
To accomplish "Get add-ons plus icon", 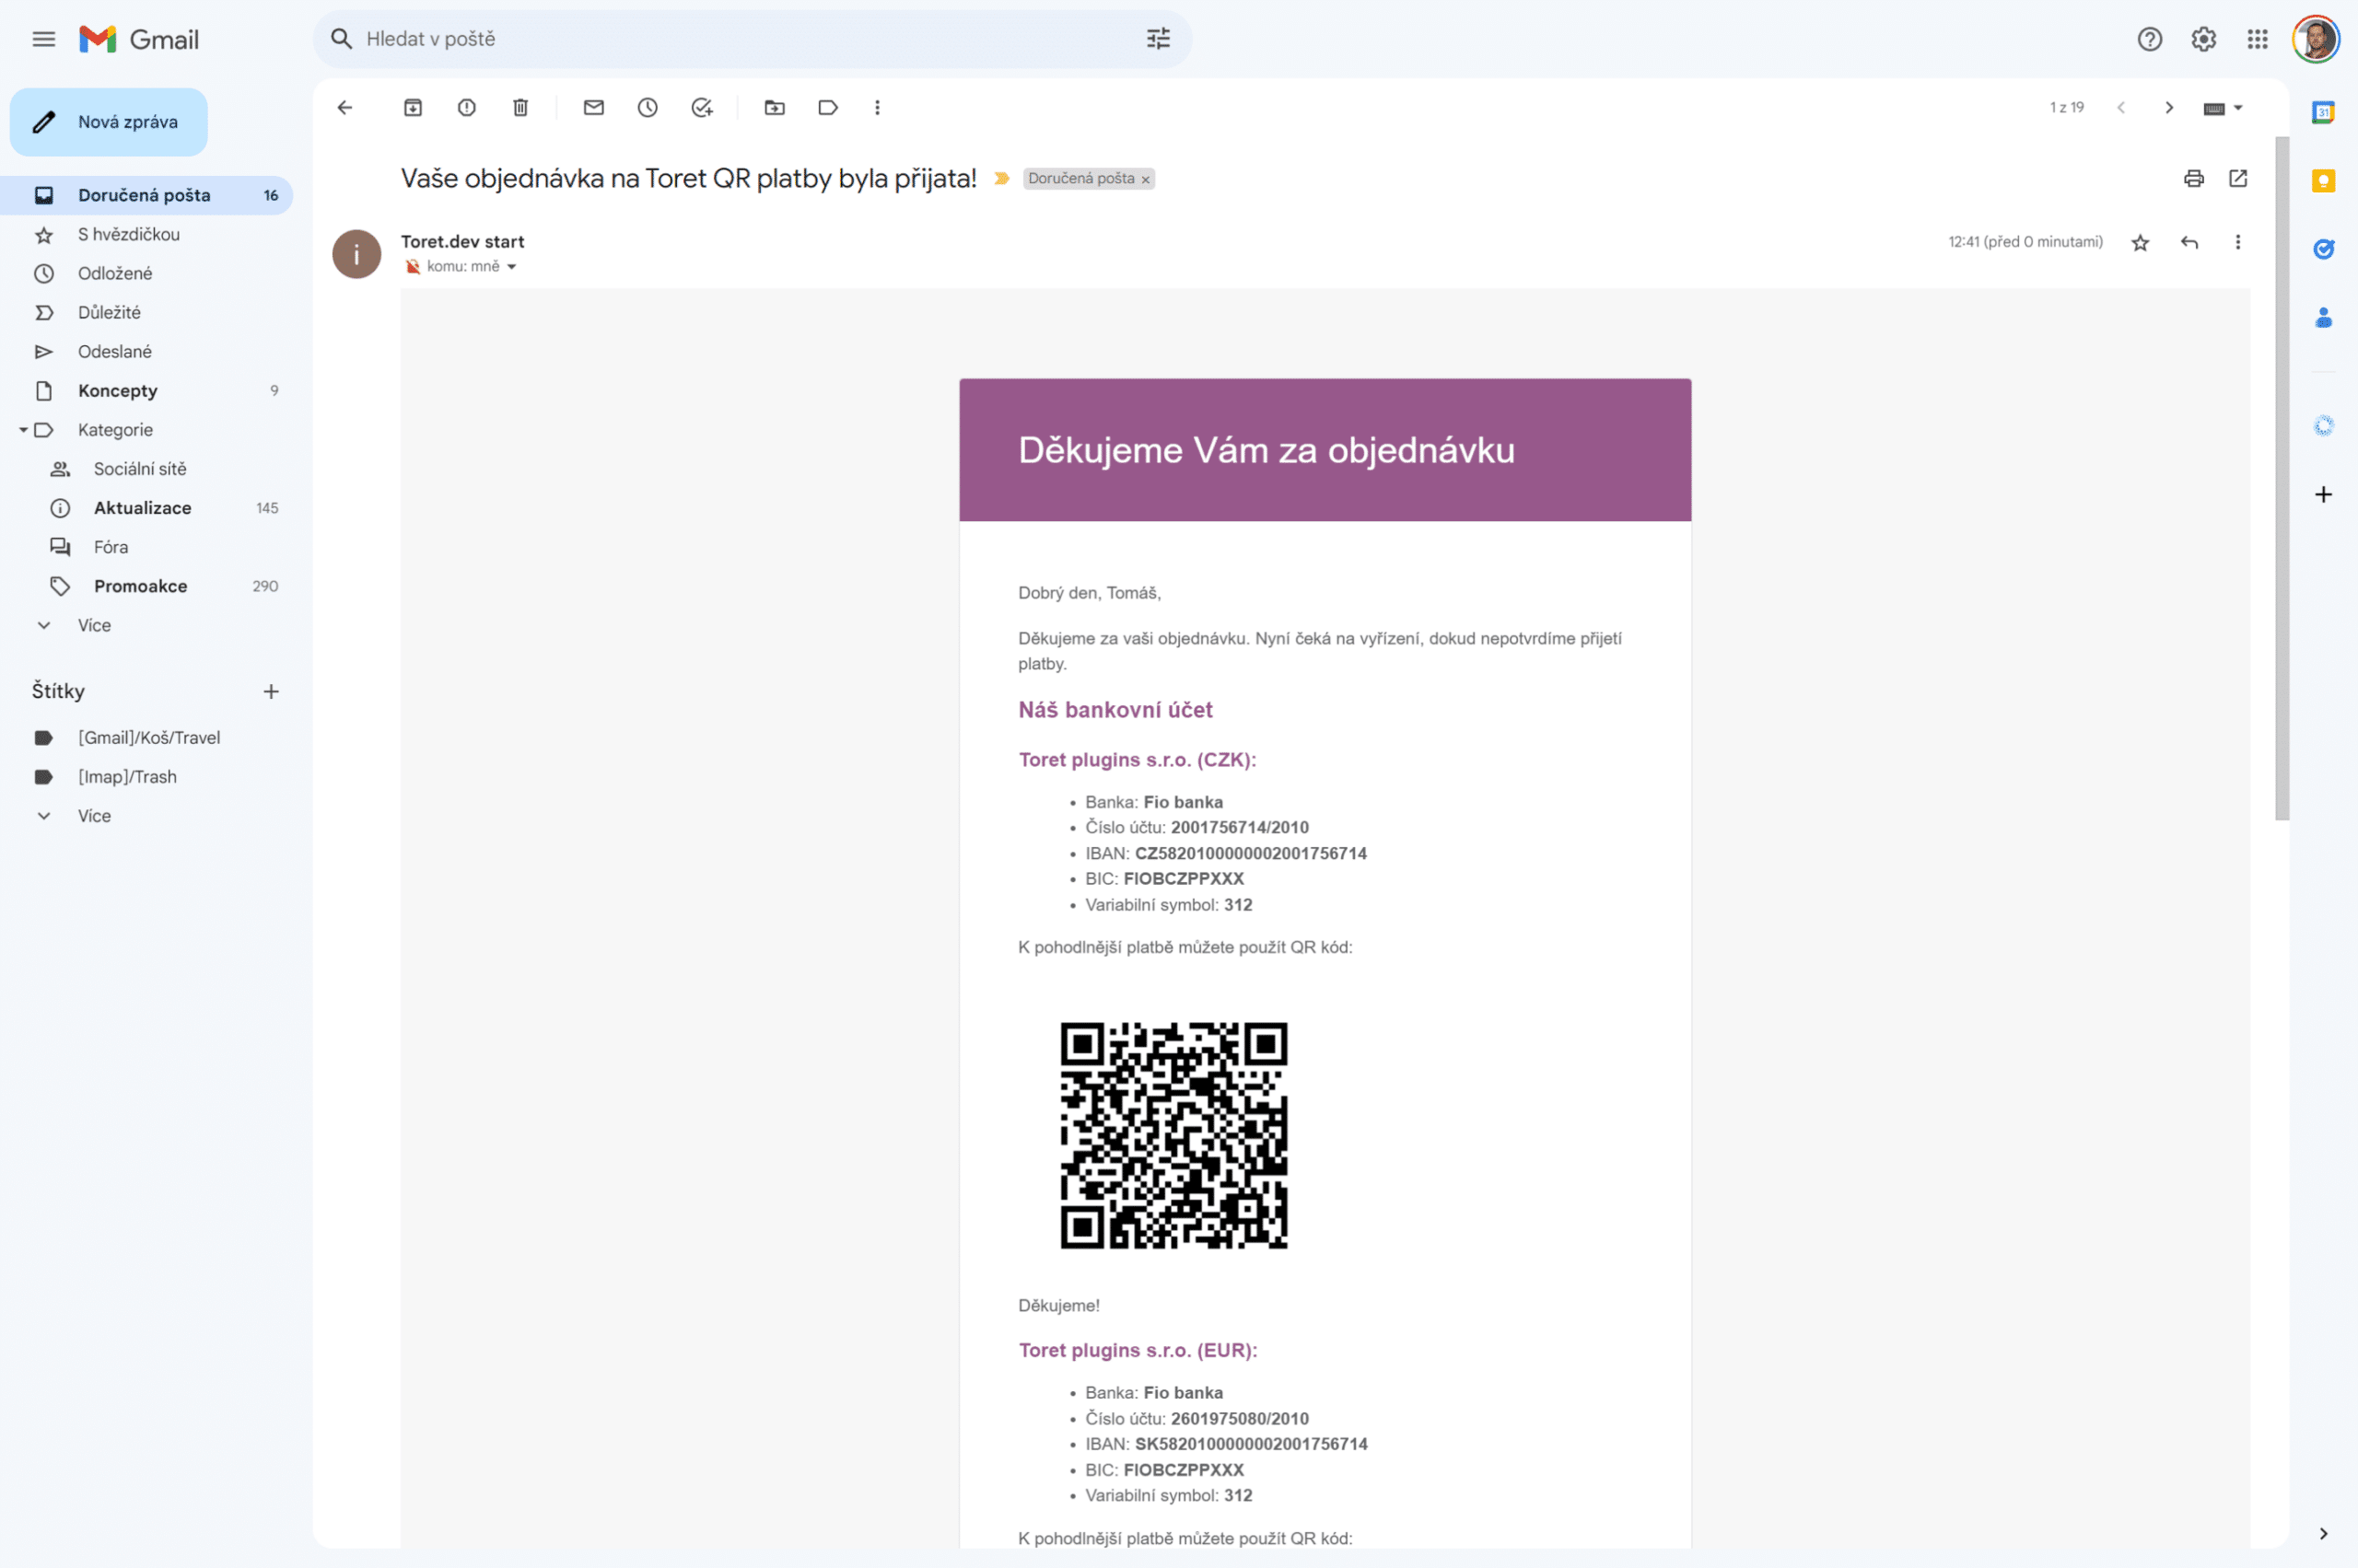I will (x=2323, y=494).
